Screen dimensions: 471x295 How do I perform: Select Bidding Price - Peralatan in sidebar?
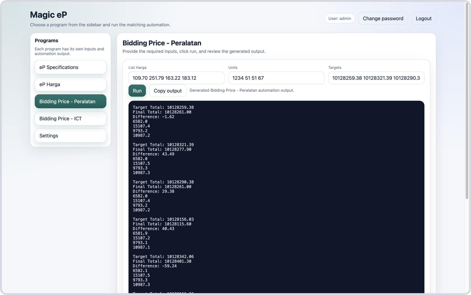click(x=70, y=101)
